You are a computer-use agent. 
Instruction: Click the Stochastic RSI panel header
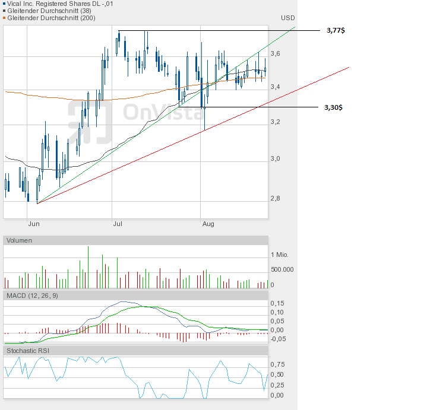click(x=28, y=351)
